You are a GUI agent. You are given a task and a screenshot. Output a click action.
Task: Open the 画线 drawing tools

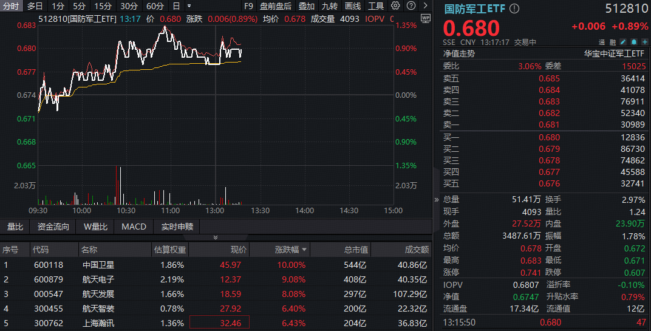pos(352,6)
